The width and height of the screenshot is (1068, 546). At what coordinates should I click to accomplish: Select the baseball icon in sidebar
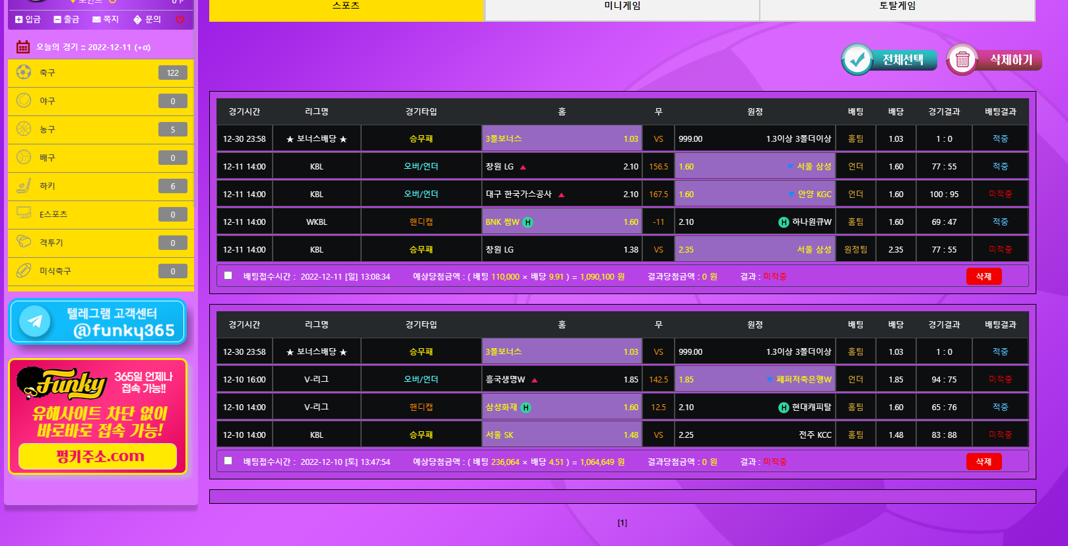pyautogui.click(x=24, y=100)
